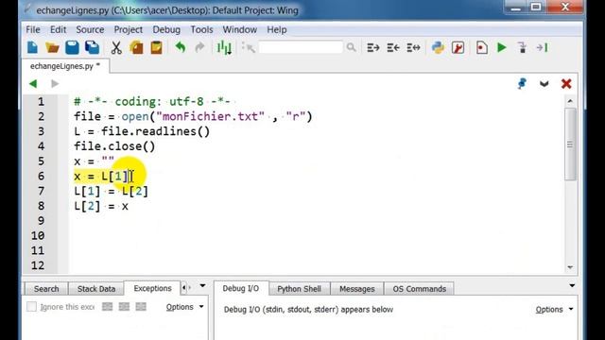Open Python shell via Python logo icon
The height and width of the screenshot is (340, 605).
(438, 48)
